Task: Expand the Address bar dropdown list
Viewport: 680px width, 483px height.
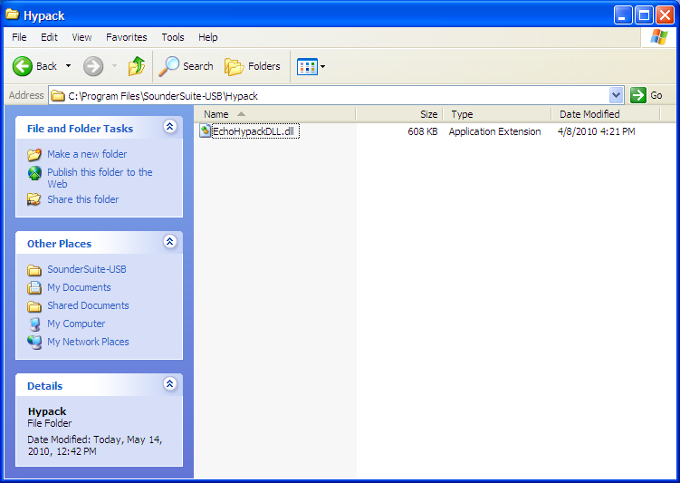Action: point(617,95)
